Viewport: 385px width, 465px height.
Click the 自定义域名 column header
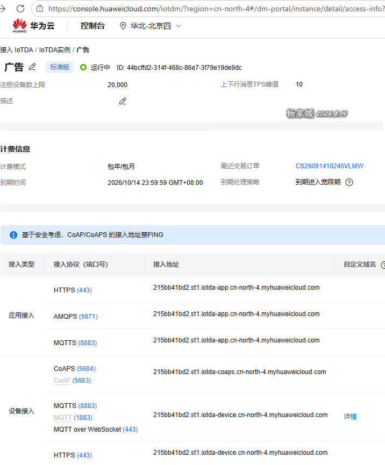(x=360, y=264)
